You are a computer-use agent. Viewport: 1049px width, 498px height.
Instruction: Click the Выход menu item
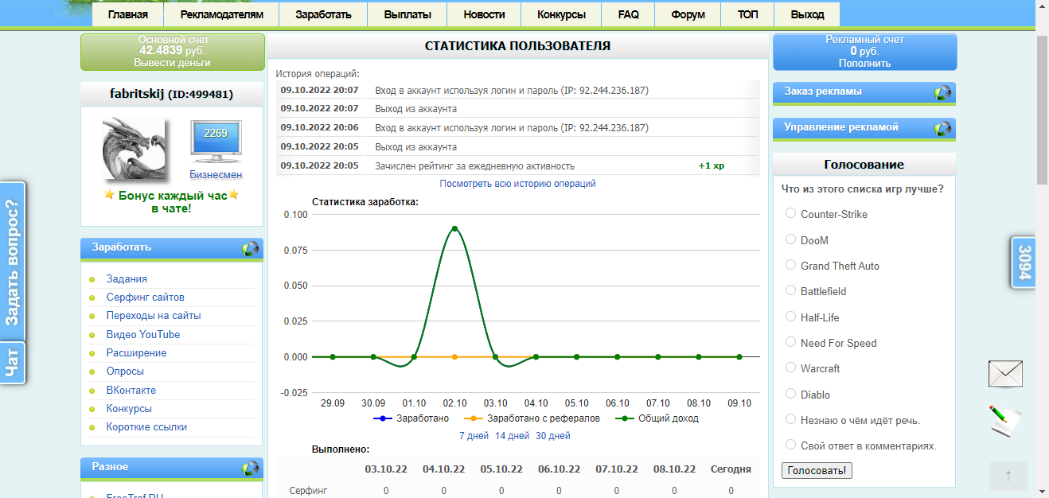click(x=808, y=14)
